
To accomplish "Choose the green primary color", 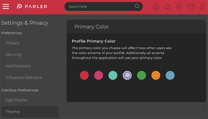I will pyautogui.click(x=142, y=75).
